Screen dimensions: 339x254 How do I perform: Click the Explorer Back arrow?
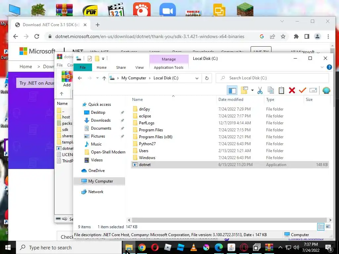(80, 78)
